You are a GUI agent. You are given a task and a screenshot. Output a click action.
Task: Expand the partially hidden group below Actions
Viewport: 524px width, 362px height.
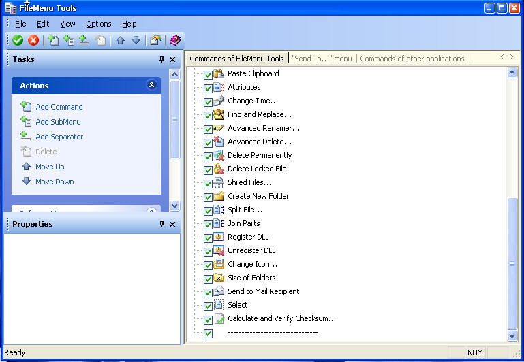coord(151,210)
